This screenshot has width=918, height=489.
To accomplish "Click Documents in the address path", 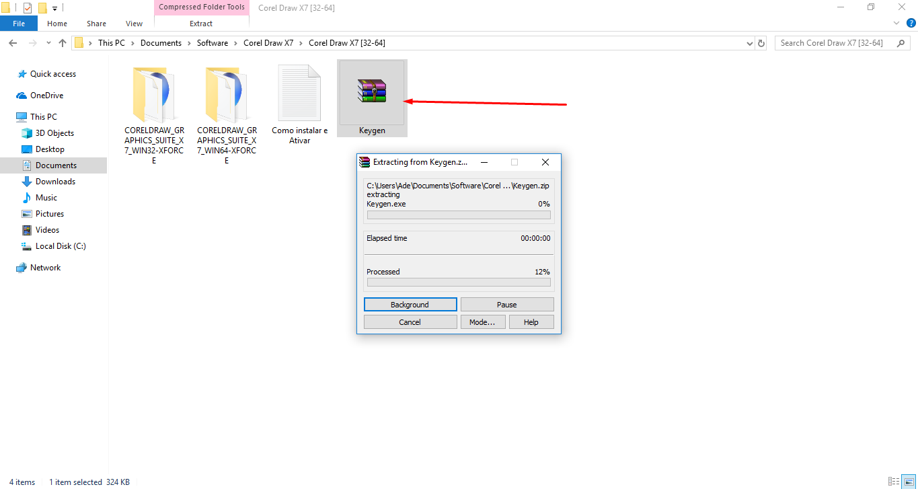I will tap(161, 43).
